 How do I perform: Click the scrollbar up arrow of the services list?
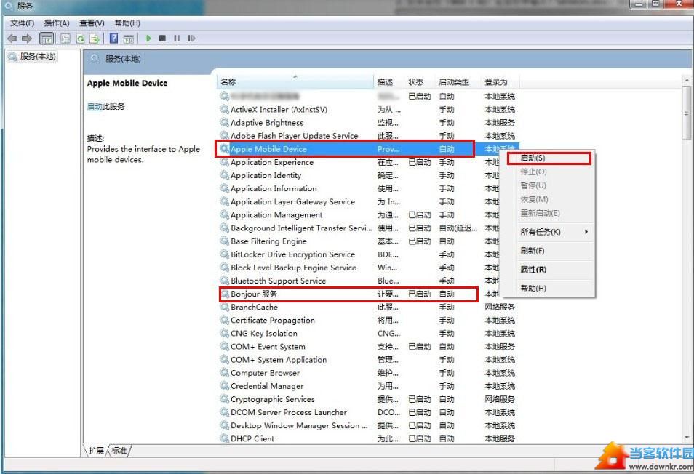(687, 81)
